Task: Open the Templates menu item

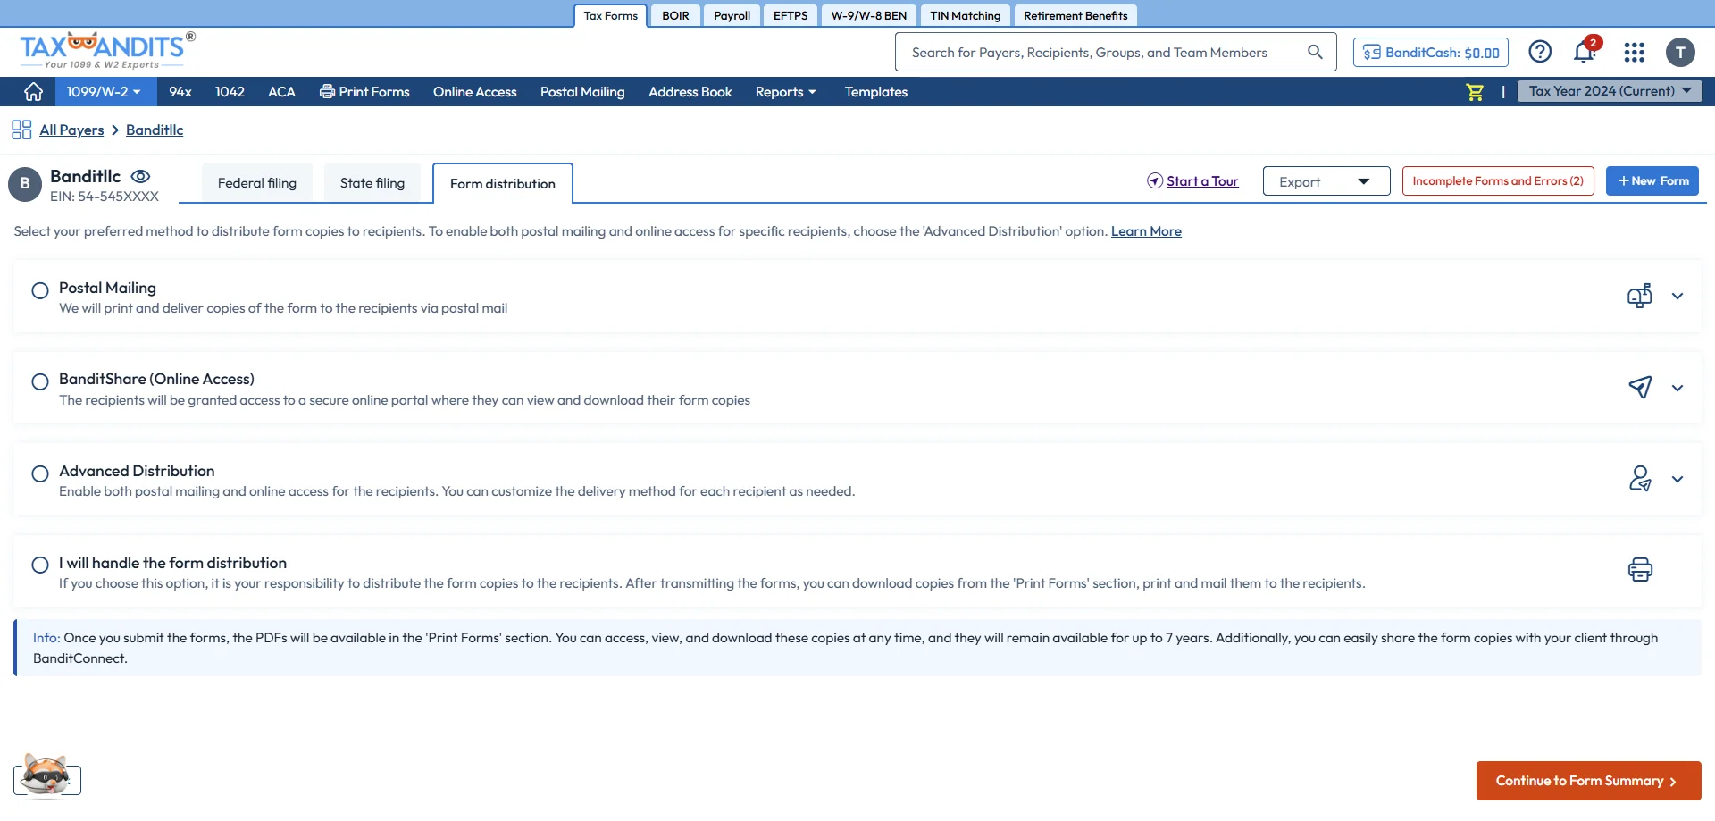Action: 876,92
